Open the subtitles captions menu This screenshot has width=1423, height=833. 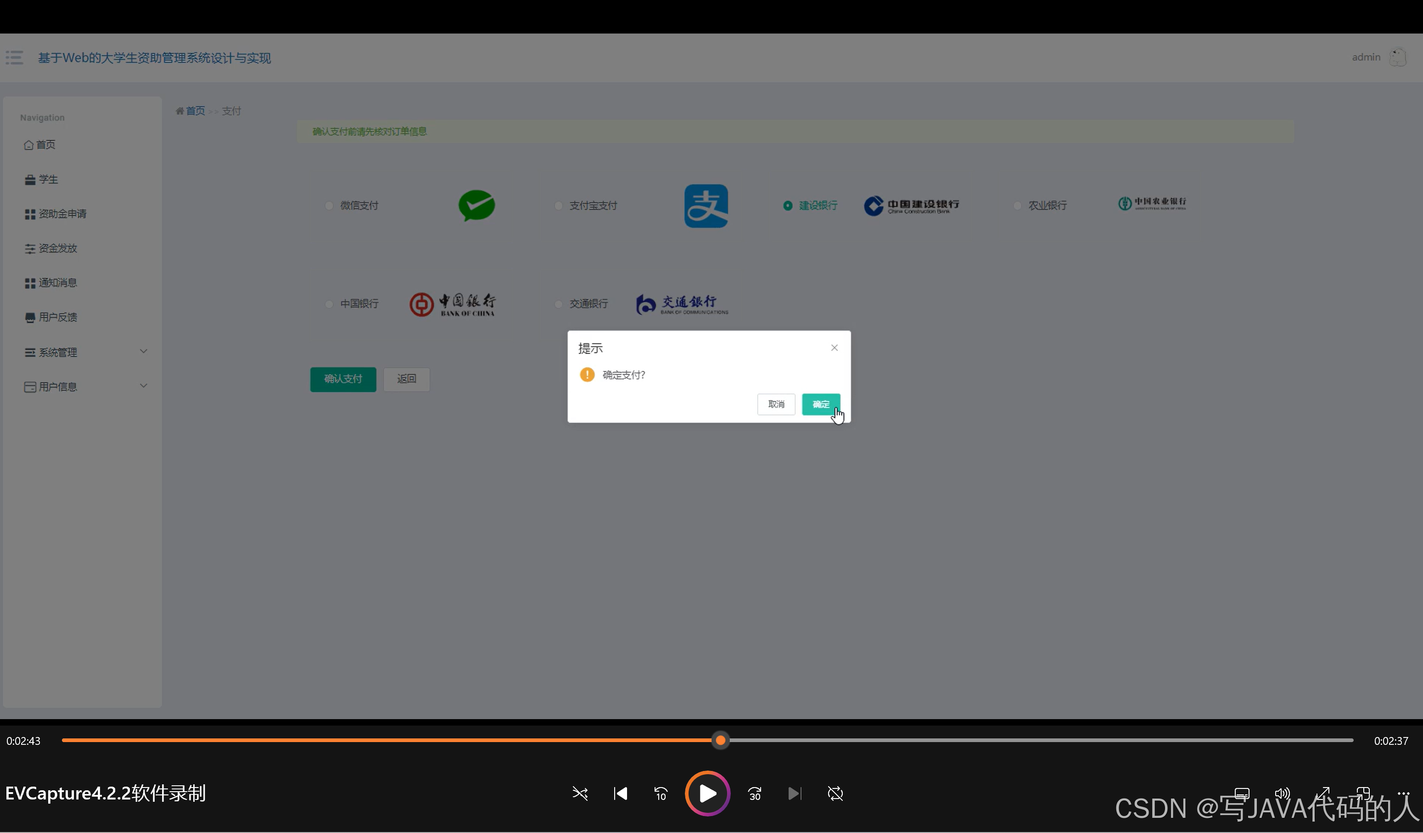1242,794
